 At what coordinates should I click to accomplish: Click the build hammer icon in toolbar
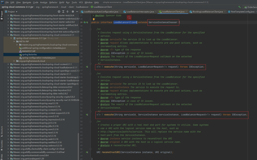point(240,7)
